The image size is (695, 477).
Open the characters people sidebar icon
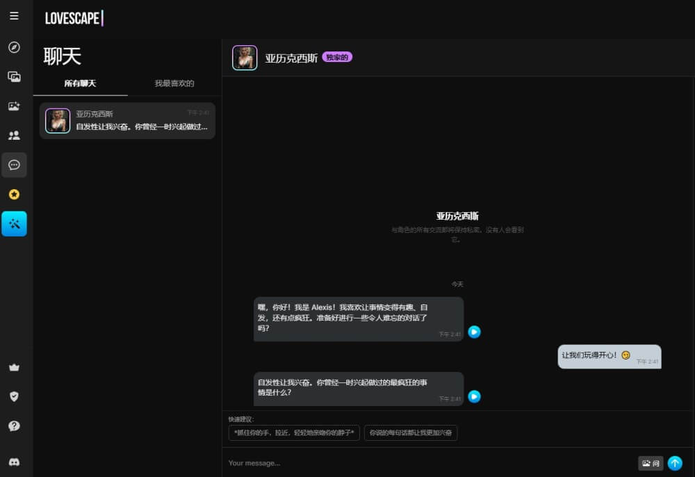click(14, 135)
